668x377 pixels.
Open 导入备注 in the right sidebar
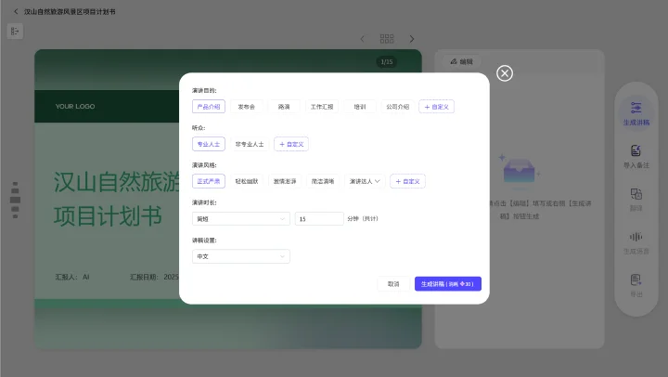636,157
